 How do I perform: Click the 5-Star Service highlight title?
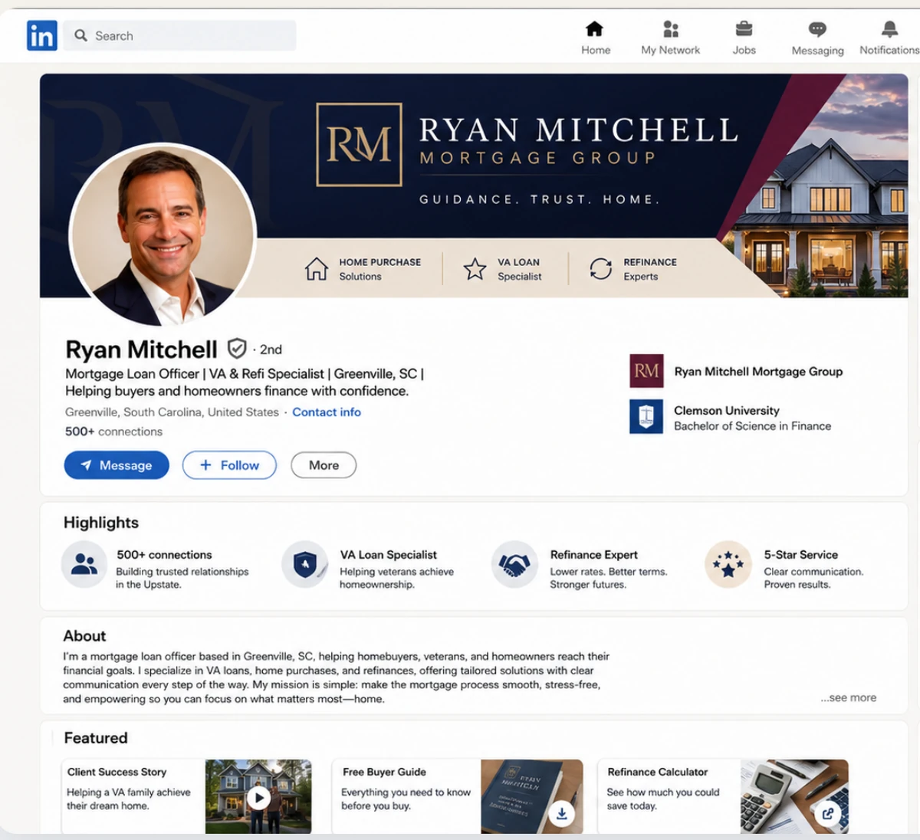point(801,555)
